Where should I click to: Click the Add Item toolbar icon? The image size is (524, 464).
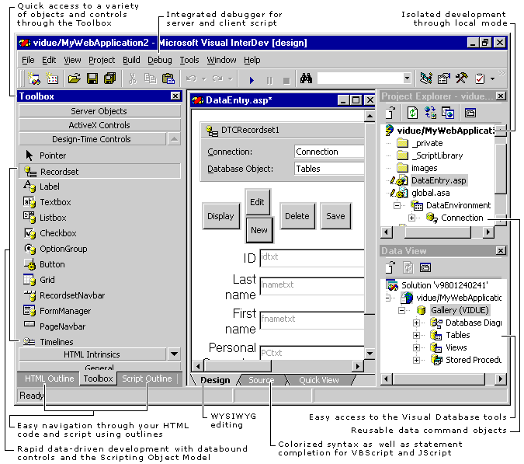point(52,79)
